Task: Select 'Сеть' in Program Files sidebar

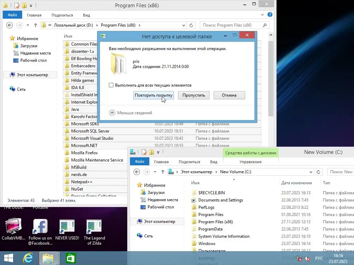Action: coord(21,89)
